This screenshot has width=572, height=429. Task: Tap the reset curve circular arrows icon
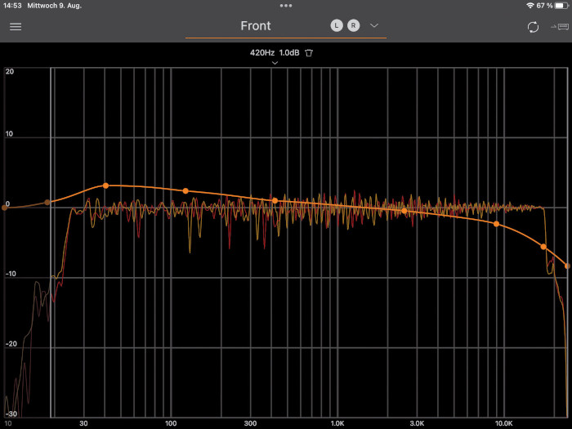(x=533, y=27)
